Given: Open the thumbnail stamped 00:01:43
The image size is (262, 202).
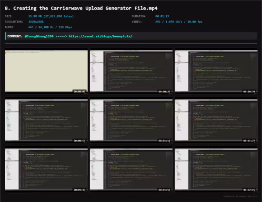Looking at the screenshot, I should pos(46,170).
